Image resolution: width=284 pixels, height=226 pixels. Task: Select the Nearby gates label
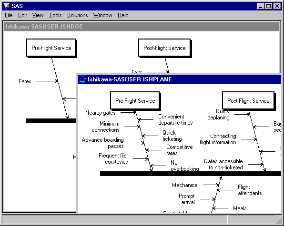click(x=101, y=113)
